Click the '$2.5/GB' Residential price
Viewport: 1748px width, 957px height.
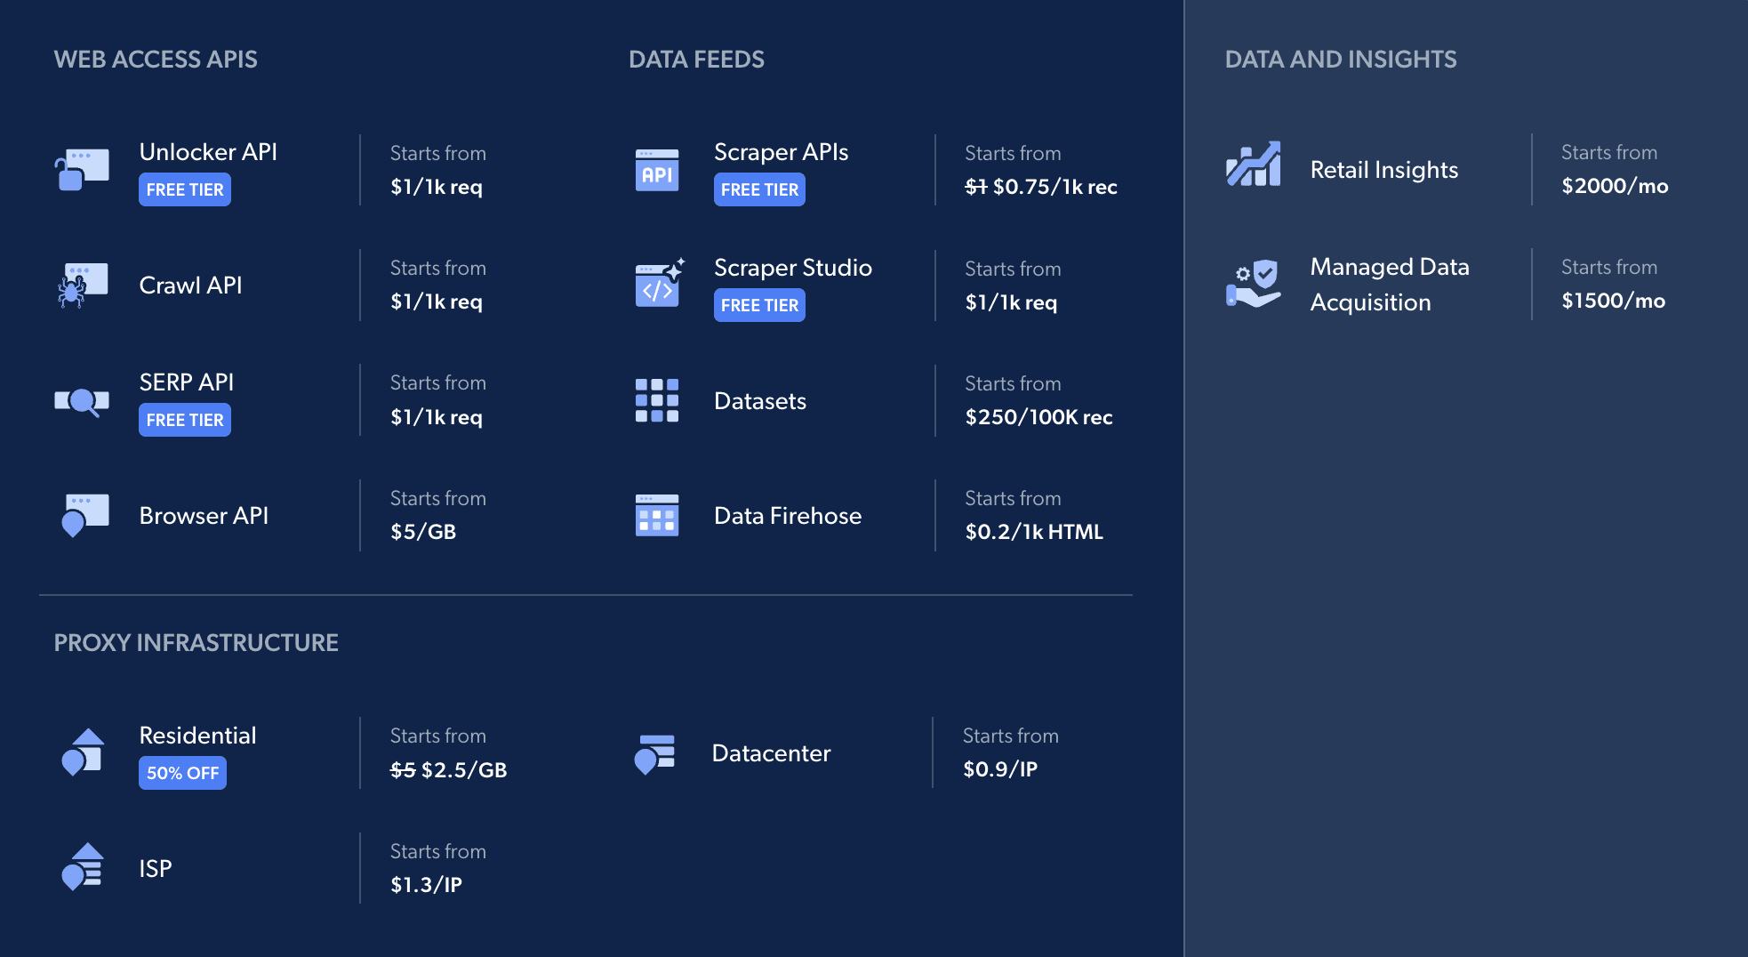point(464,770)
